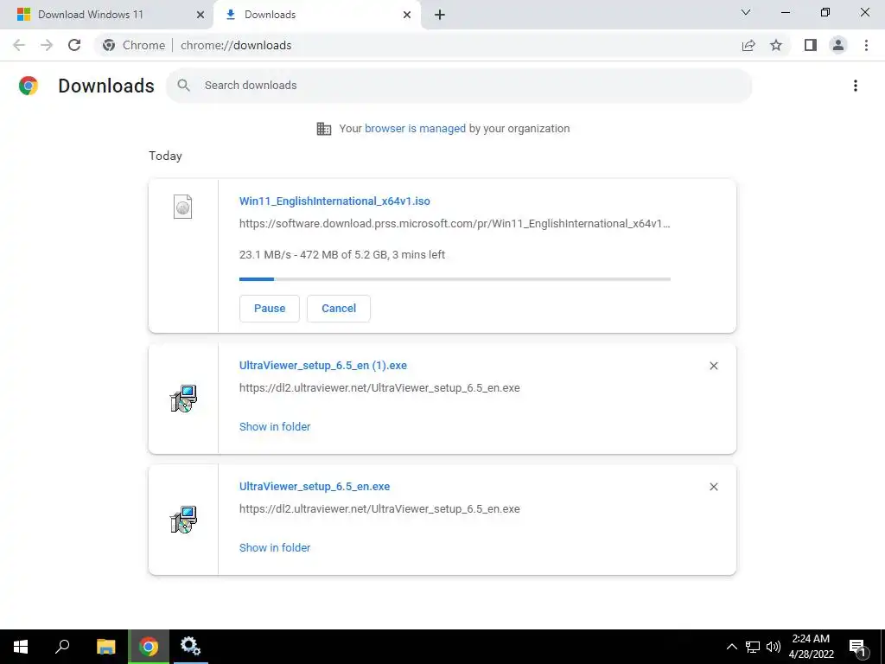Image resolution: width=885 pixels, height=664 pixels.
Task: Open the Chrome side panel icon
Action: coord(811,45)
